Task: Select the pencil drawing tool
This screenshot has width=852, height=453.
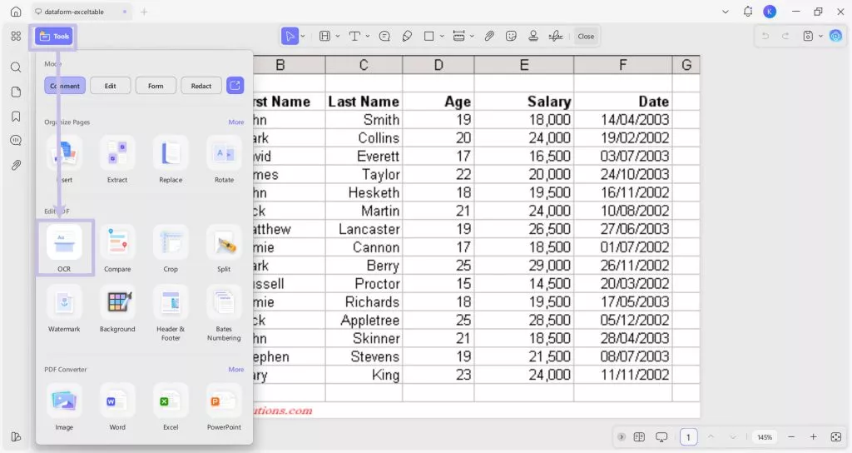Action: pos(407,37)
